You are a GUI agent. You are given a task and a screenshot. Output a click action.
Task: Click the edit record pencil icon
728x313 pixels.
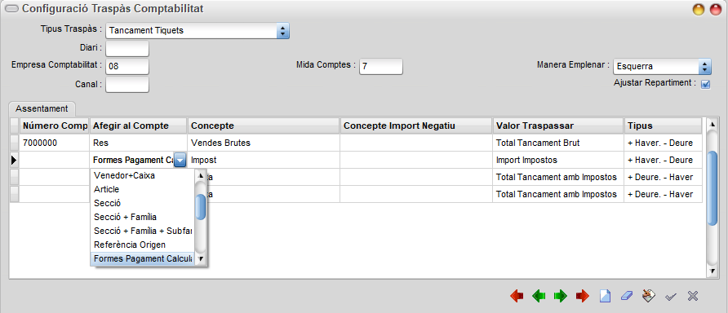[x=649, y=295]
